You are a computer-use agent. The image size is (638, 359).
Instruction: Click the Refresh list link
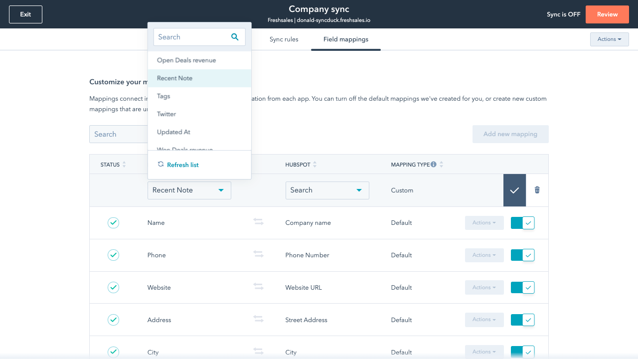point(182,165)
